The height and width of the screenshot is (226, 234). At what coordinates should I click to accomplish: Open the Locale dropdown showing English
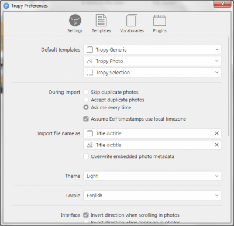point(152,196)
